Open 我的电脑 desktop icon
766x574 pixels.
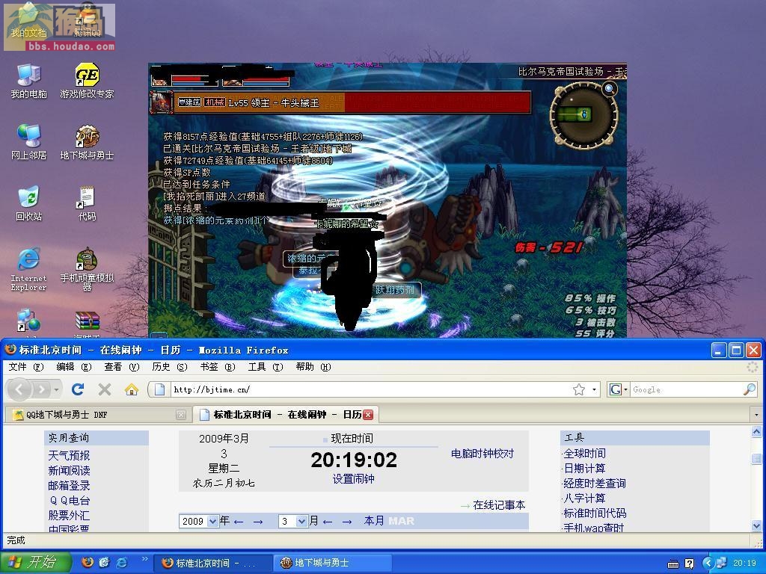click(x=29, y=81)
